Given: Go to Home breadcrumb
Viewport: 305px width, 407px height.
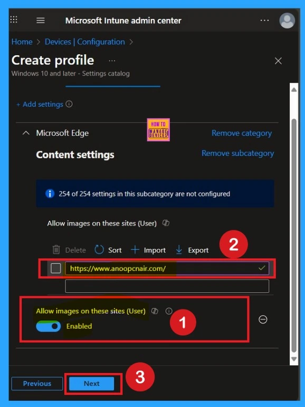Looking at the screenshot, I should [22, 42].
